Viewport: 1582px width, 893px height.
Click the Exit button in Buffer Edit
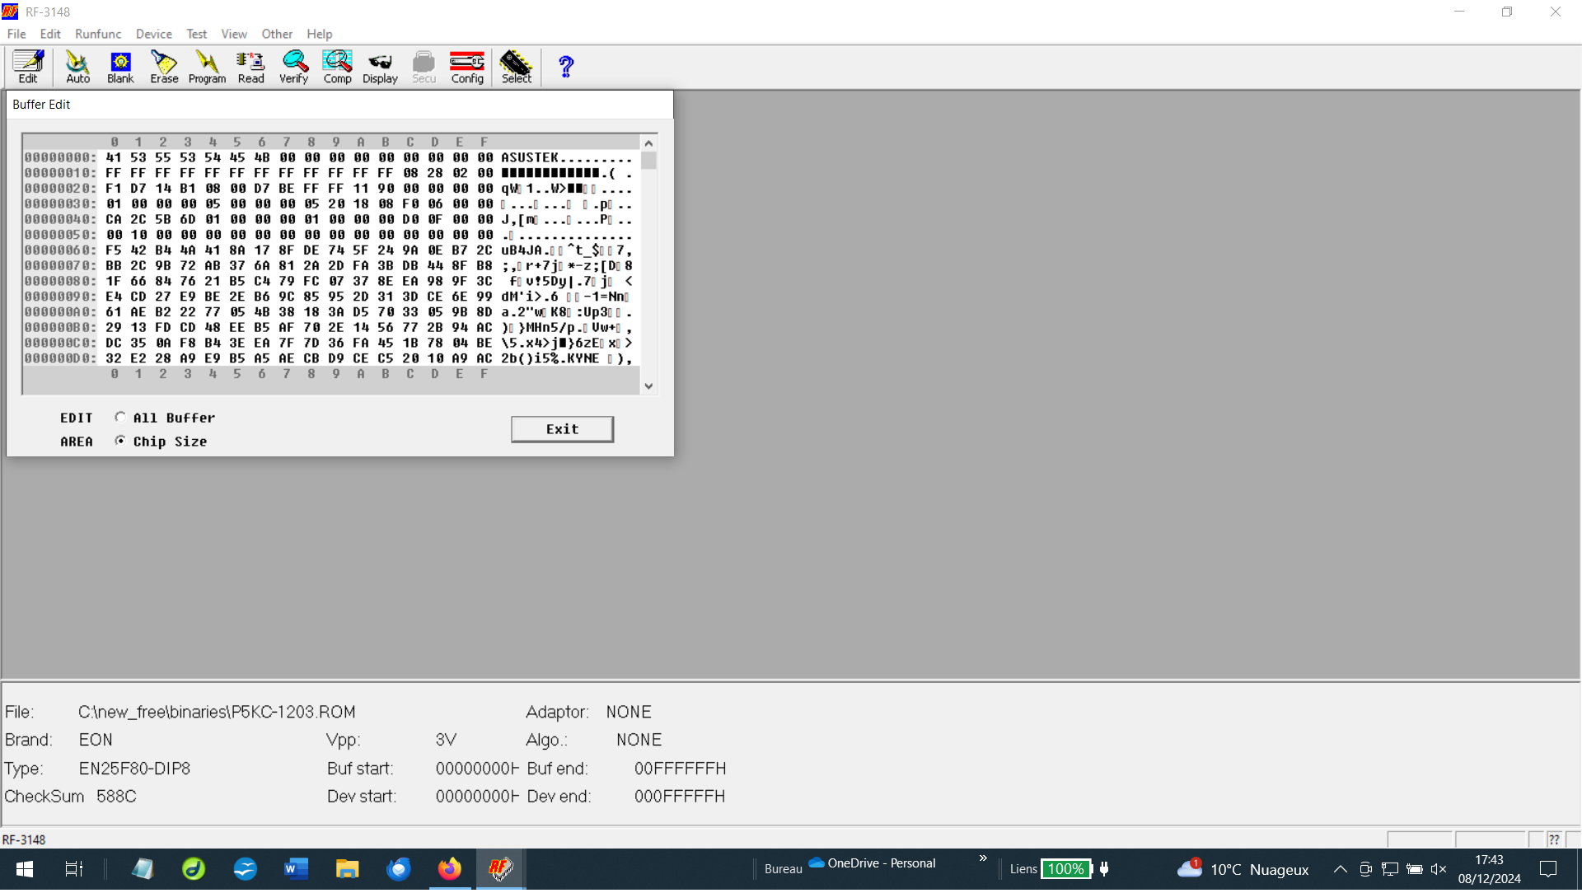(x=562, y=429)
